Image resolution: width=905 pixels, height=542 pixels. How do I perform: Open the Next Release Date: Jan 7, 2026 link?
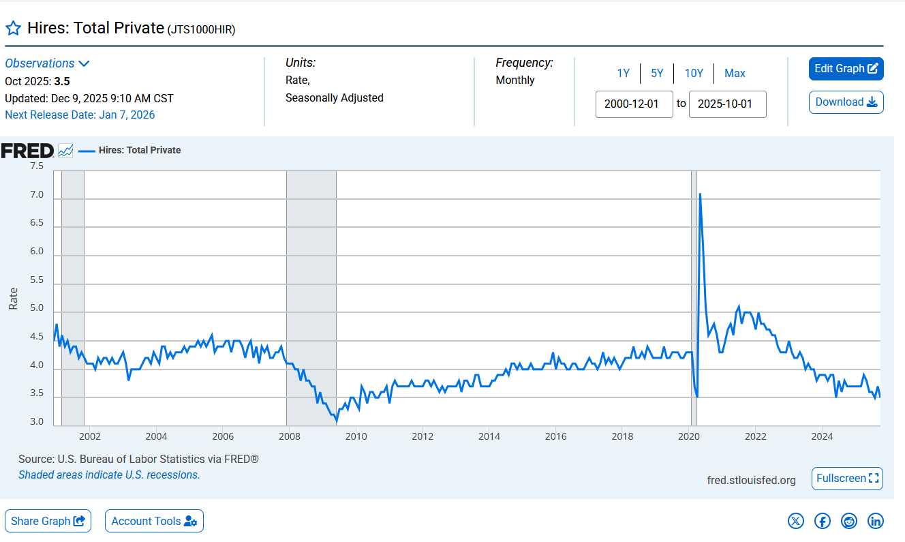[x=80, y=115]
